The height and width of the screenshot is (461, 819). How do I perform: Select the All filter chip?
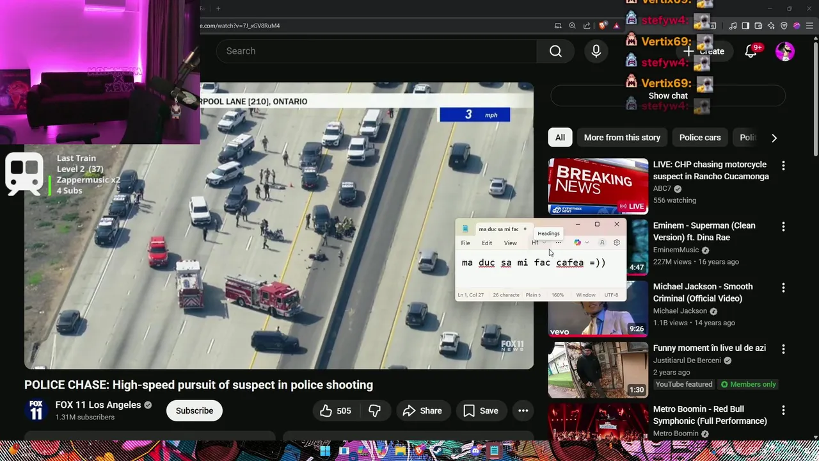(x=560, y=138)
